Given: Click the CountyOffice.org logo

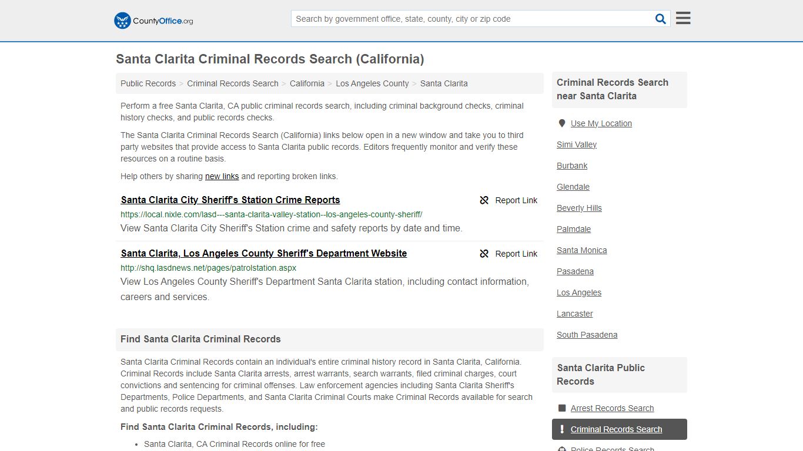Looking at the screenshot, I should pos(153,21).
